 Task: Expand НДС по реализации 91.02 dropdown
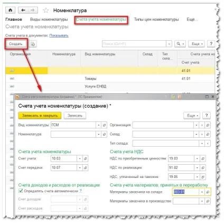tap(197, 167)
